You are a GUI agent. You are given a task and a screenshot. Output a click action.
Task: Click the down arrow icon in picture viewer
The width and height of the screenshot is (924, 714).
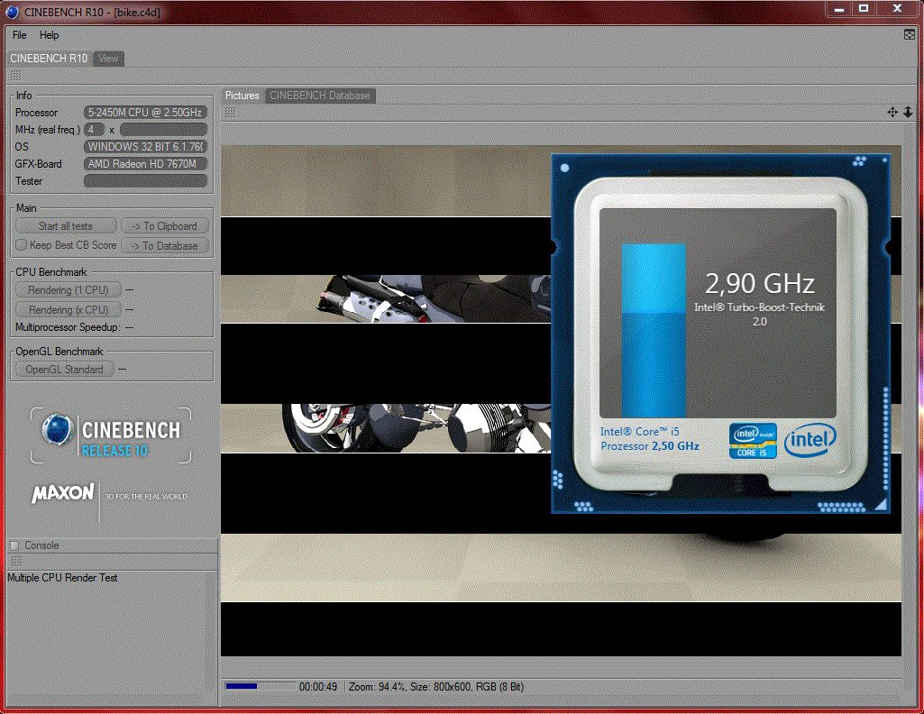point(908,112)
